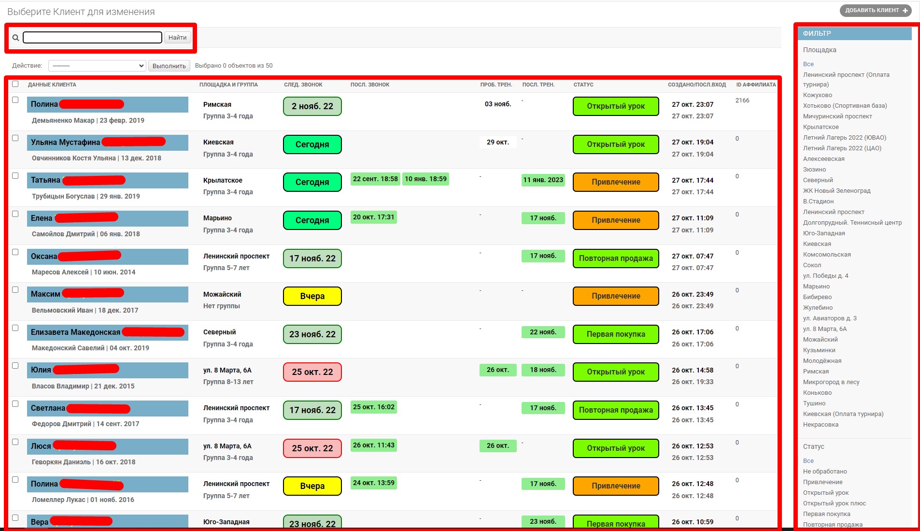This screenshot has height=531, width=920.
Task: Open the Действие dropdown
Action: pos(97,65)
